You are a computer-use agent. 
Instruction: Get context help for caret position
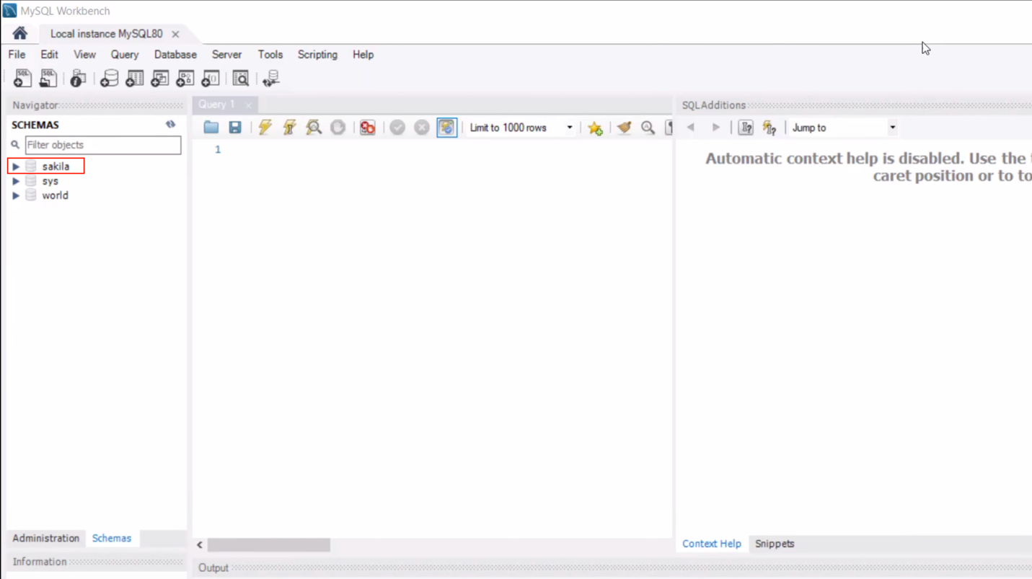(x=746, y=128)
